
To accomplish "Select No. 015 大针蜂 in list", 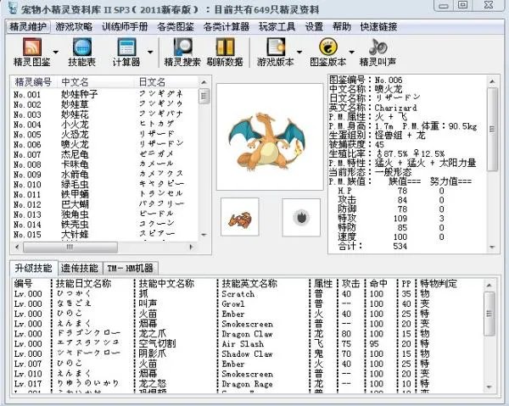I will 103,234.
